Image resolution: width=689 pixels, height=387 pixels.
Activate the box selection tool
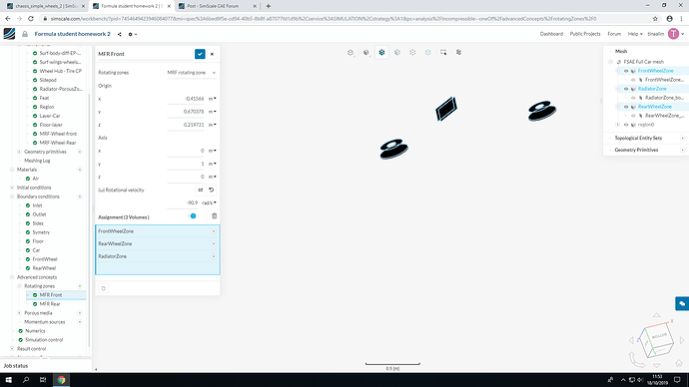click(x=443, y=52)
